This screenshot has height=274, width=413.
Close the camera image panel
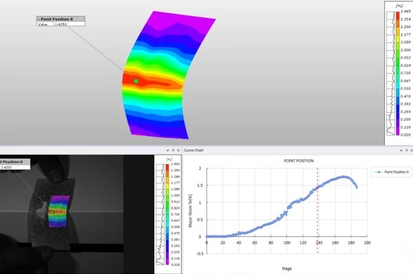178,150
